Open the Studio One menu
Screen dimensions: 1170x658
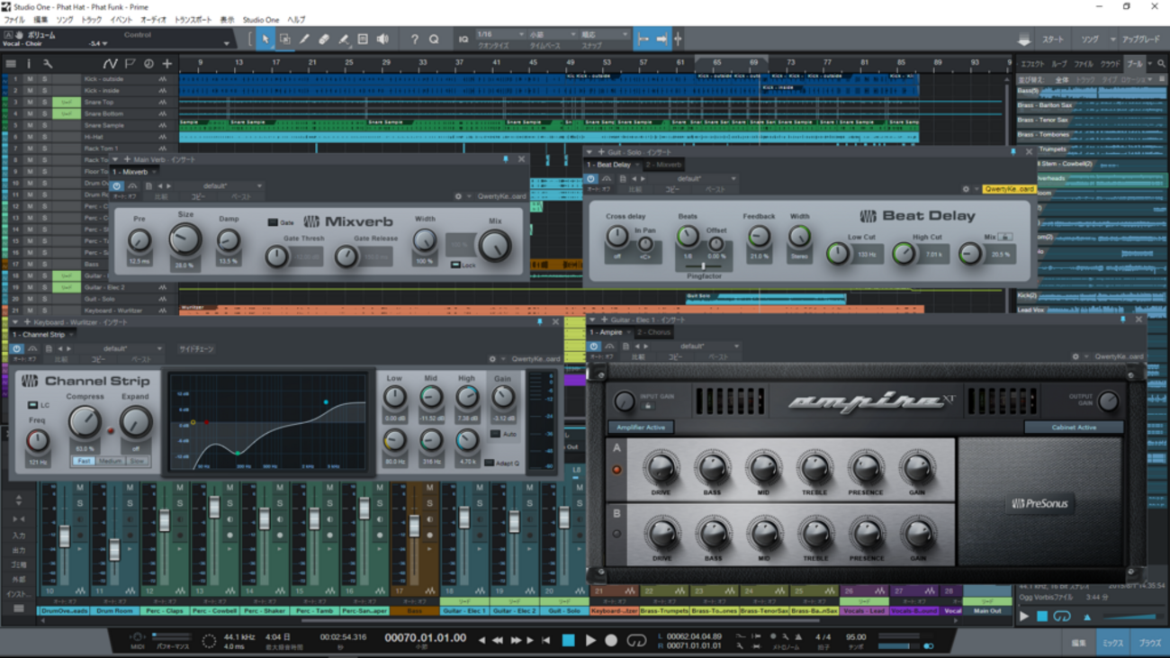(x=261, y=19)
